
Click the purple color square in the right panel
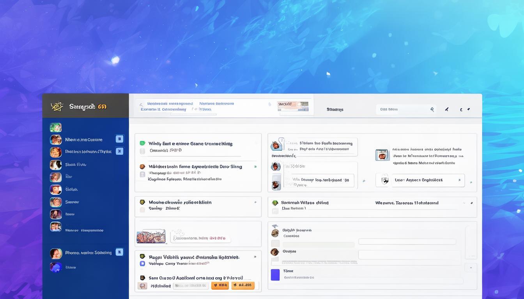pyautogui.click(x=275, y=274)
